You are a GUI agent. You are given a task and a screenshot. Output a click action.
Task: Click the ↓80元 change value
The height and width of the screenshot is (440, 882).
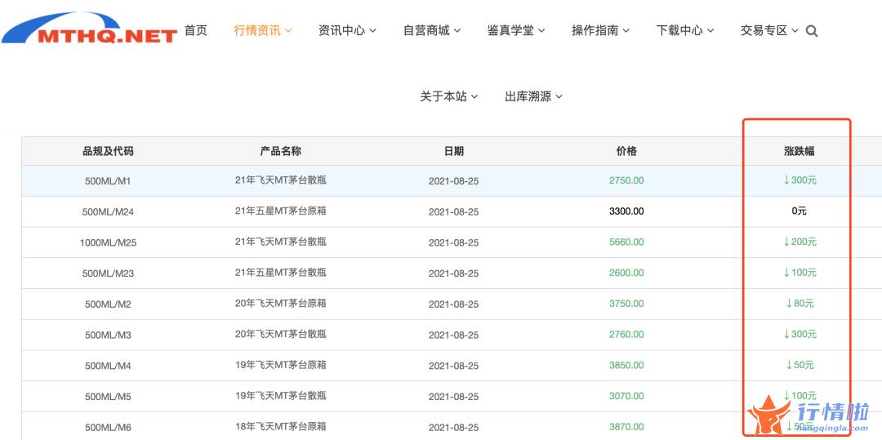800,304
